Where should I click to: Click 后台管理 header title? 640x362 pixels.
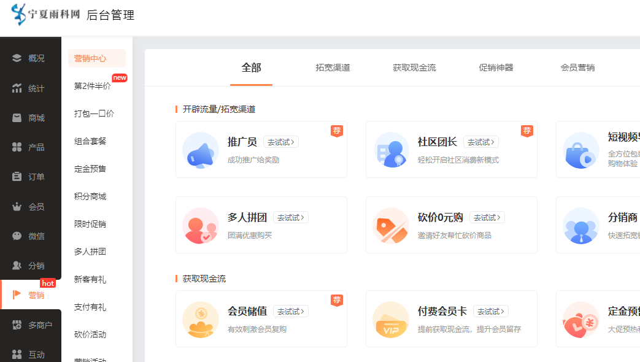pos(110,15)
